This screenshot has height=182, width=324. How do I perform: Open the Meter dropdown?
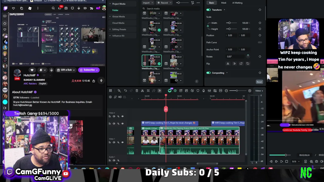(x=259, y=91)
